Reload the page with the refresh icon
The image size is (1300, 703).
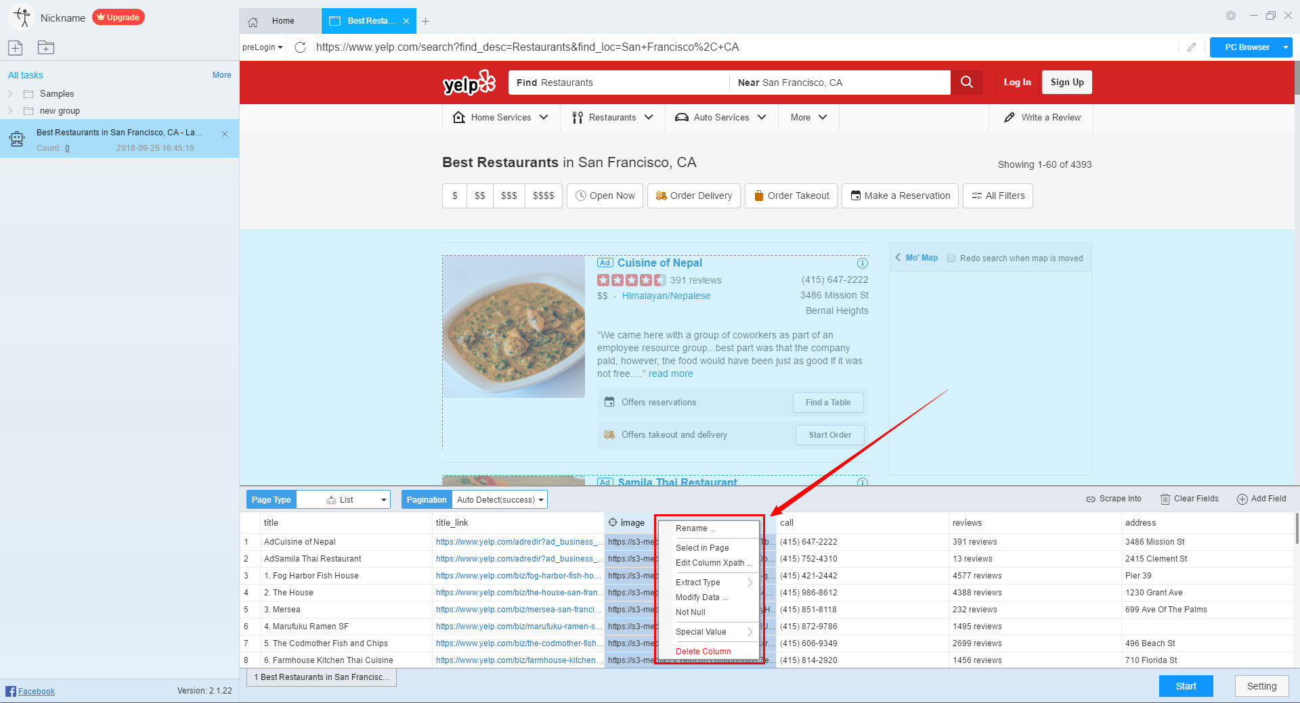[301, 47]
